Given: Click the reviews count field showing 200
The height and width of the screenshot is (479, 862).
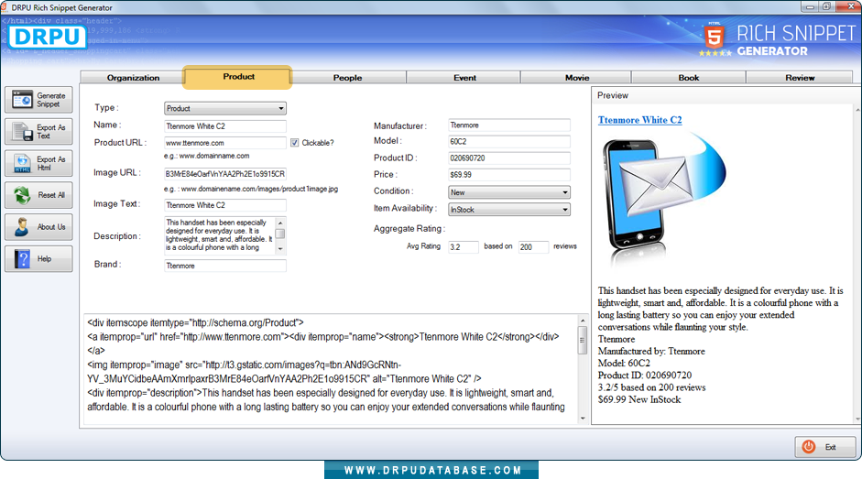Looking at the screenshot, I should pos(533,247).
